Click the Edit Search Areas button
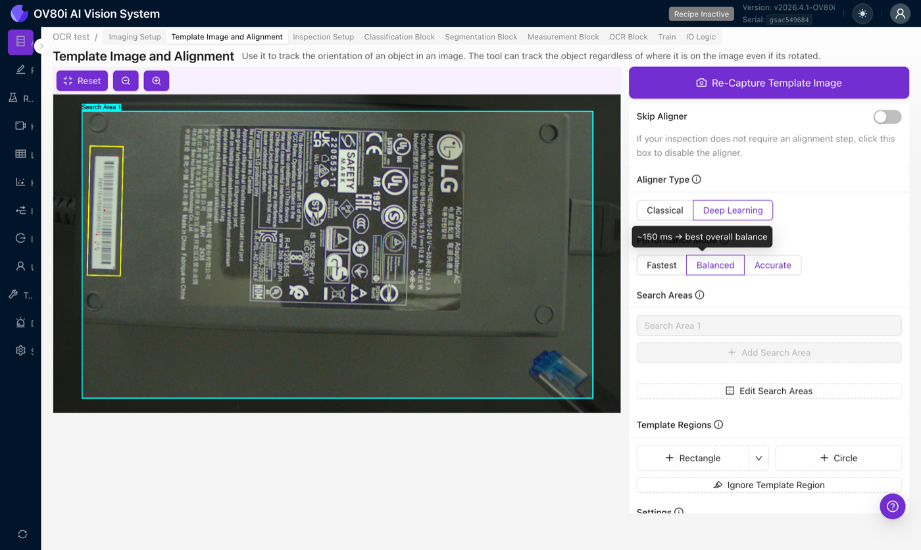921x550 pixels. click(x=768, y=391)
